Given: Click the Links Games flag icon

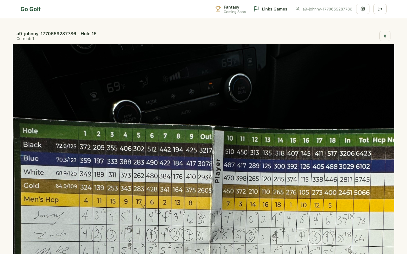Looking at the screenshot, I should tap(256, 9).
